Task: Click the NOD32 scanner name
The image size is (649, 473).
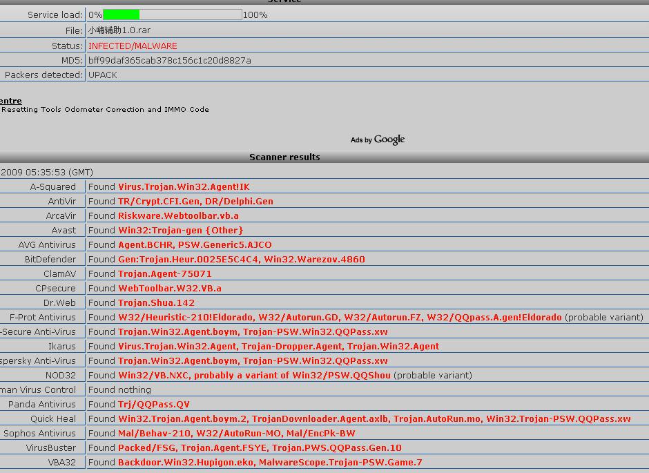Action: pos(61,375)
